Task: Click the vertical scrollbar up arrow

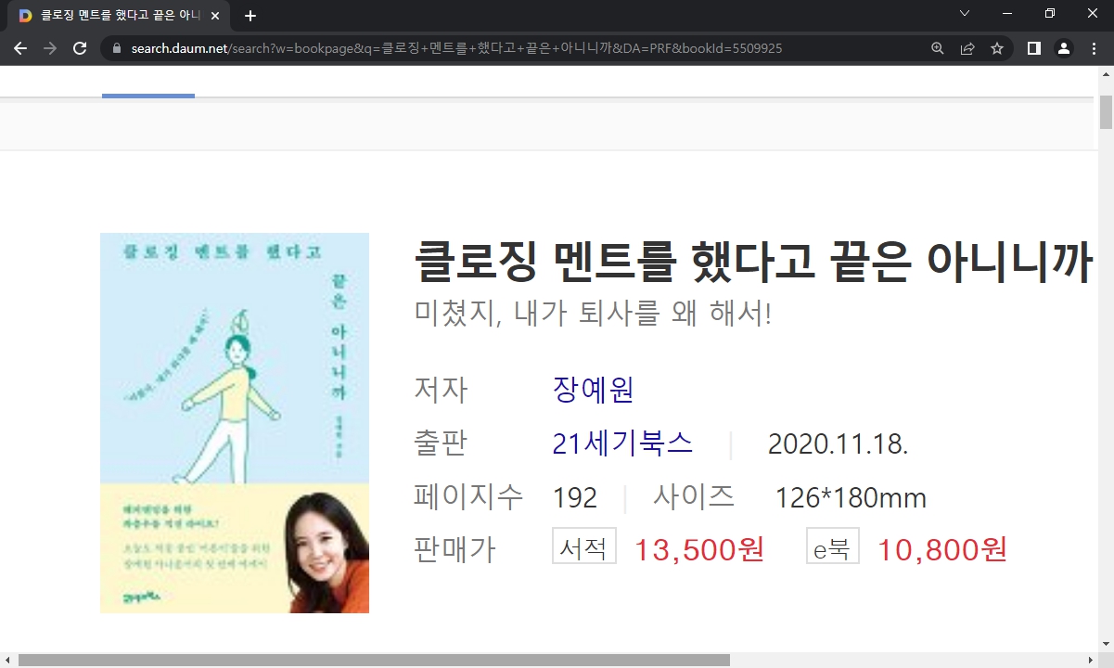Action: pos(1106,73)
